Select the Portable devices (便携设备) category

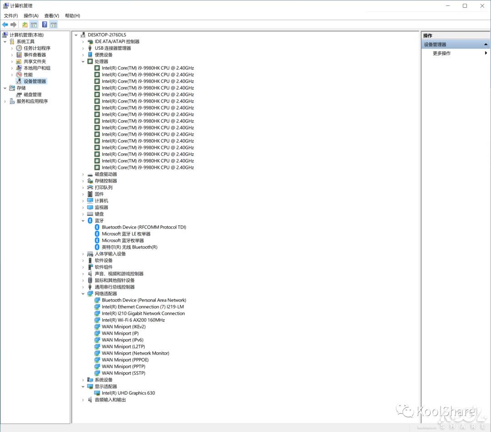pyautogui.click(x=104, y=55)
